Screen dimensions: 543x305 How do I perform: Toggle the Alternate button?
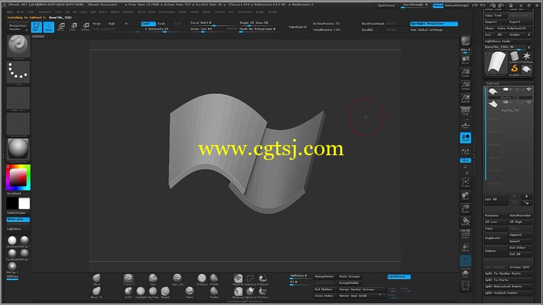tap(18, 219)
